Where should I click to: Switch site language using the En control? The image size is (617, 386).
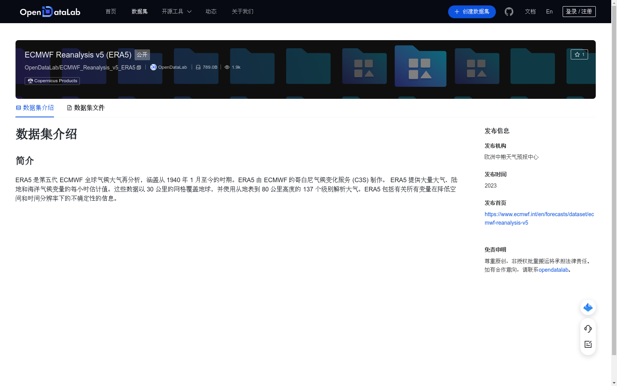[549, 12]
